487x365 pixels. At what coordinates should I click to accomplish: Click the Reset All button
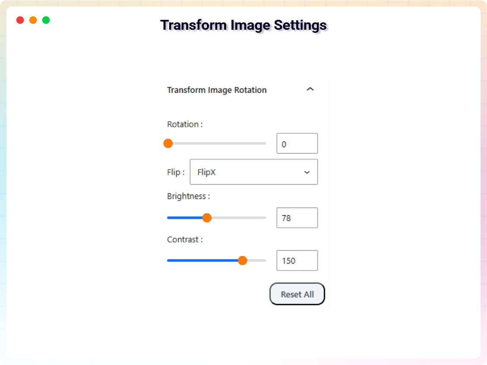pos(297,294)
